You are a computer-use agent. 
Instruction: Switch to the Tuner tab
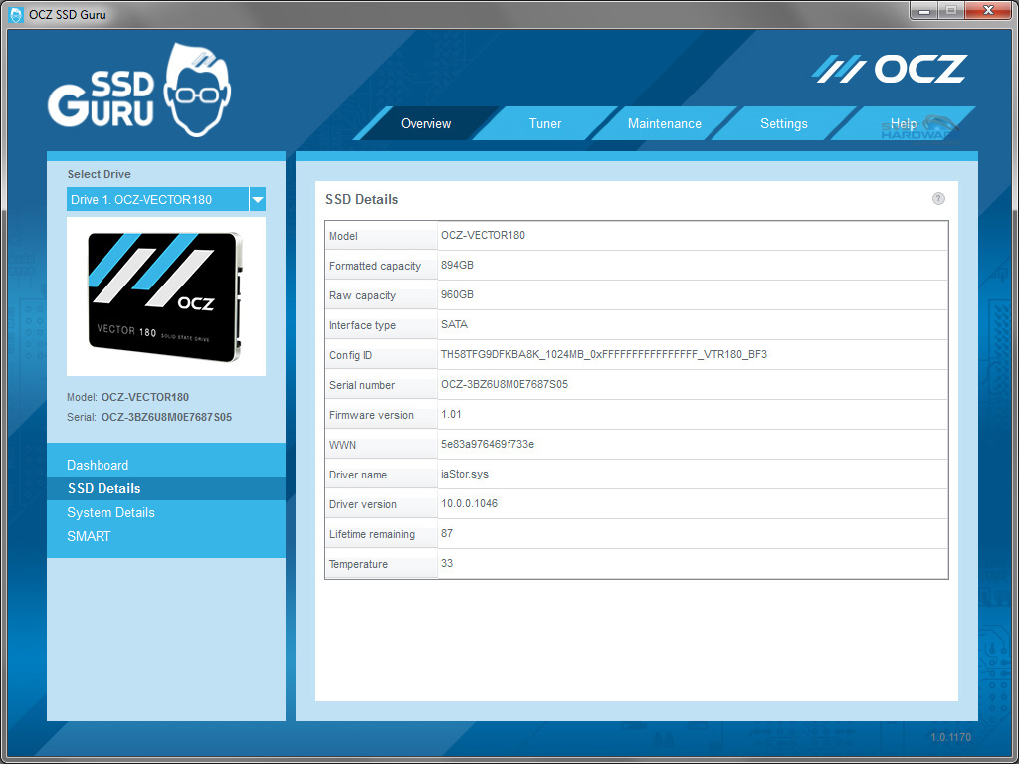tap(544, 123)
